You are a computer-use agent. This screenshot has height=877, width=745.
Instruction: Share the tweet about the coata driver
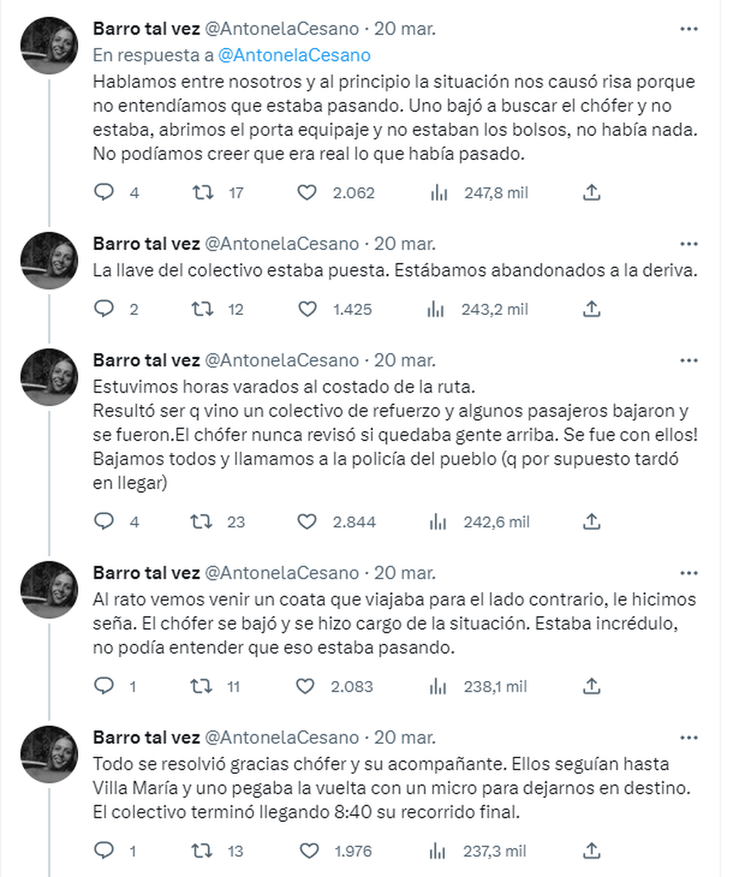click(x=592, y=686)
